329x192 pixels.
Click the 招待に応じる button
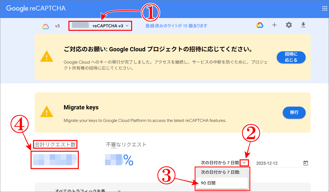click(291, 57)
